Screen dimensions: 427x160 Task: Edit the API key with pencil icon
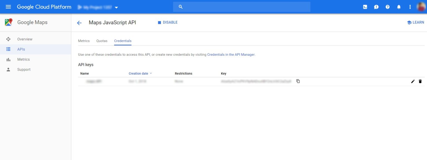coord(413,81)
